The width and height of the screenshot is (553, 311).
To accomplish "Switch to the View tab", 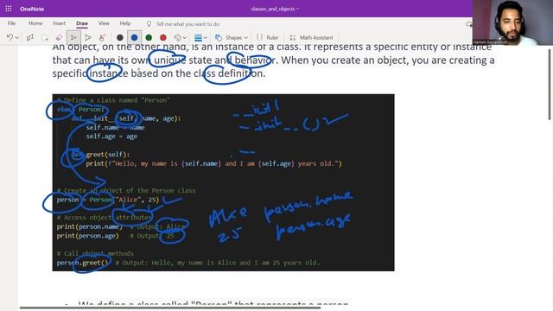I will (104, 23).
